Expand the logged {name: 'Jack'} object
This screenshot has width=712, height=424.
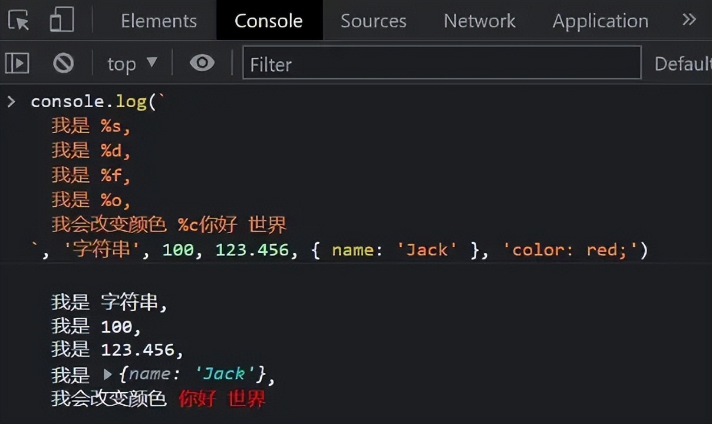click(x=107, y=374)
